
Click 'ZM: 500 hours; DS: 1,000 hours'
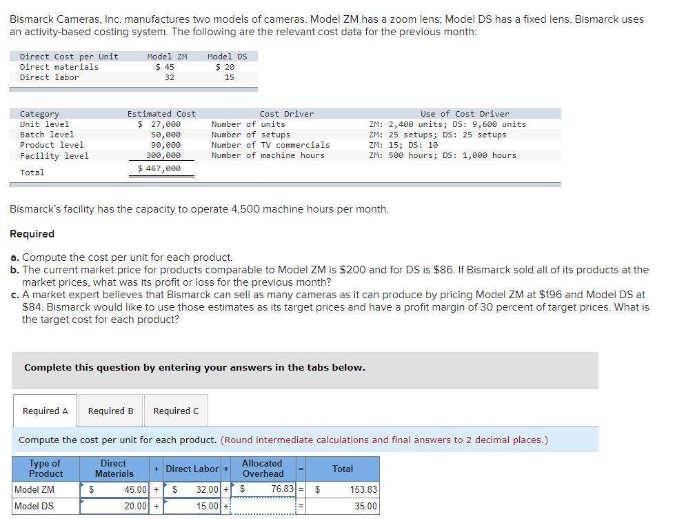point(443,155)
